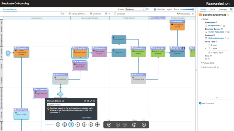Open the Docs tab
This screenshot has width=234, height=131.
click(x=213, y=9)
